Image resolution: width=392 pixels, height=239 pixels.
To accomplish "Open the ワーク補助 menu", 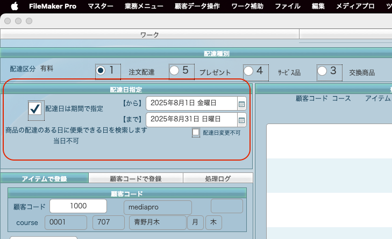I will tap(247, 6).
